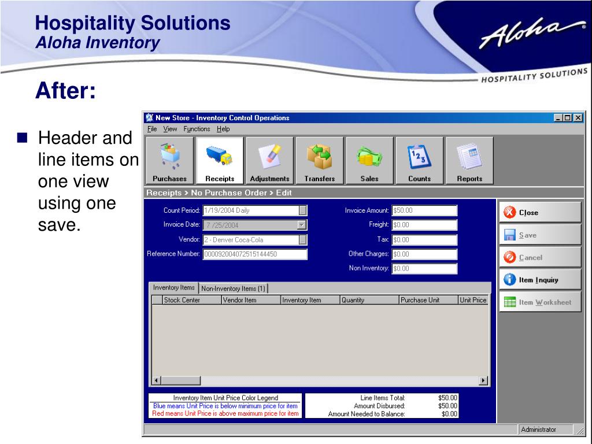Click the Unit Price column header
Image resolution: width=592 pixels, height=444 pixels.
click(473, 300)
